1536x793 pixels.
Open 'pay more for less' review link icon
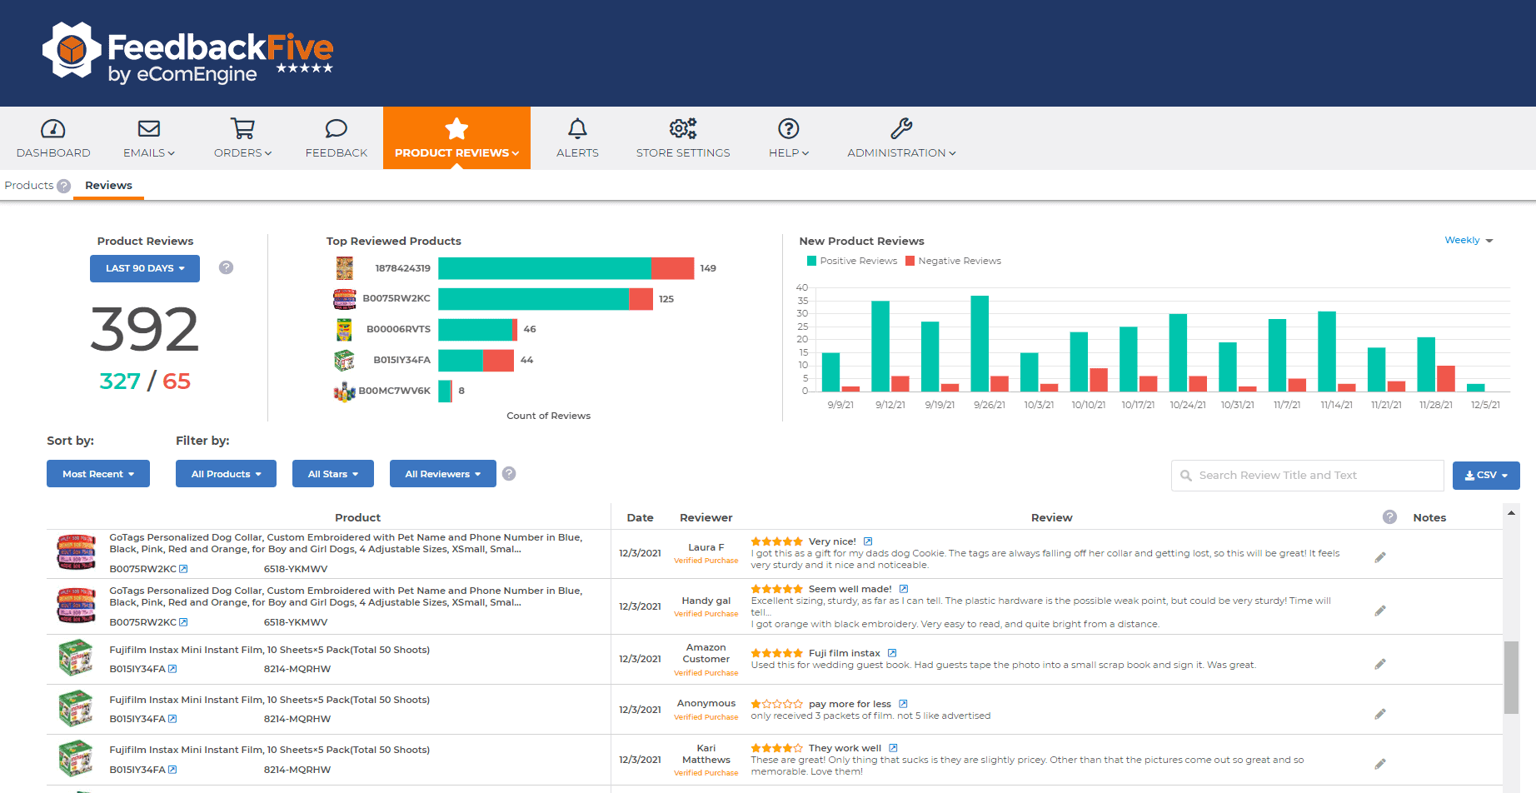[903, 704]
